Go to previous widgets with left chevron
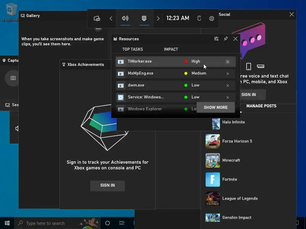306x229 pixels. tap(111, 18)
